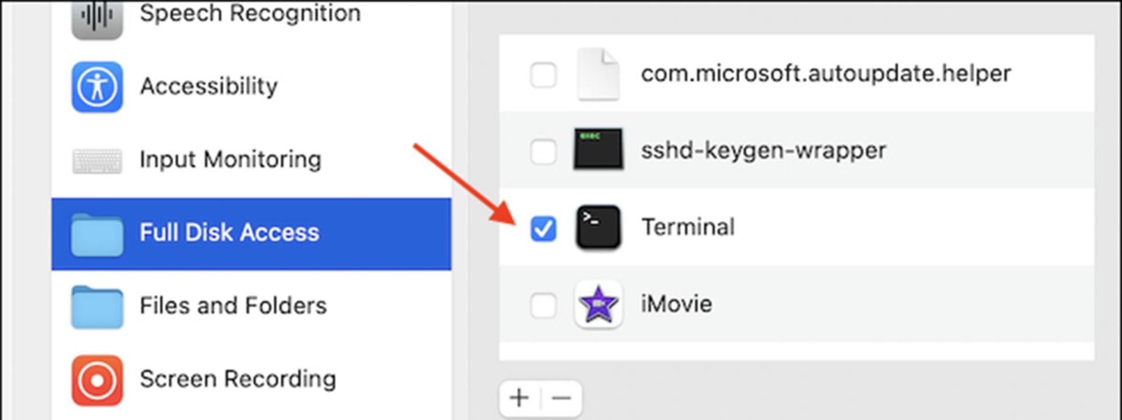1122x420 pixels.
Task: Select the Terminal row label
Action: [688, 228]
